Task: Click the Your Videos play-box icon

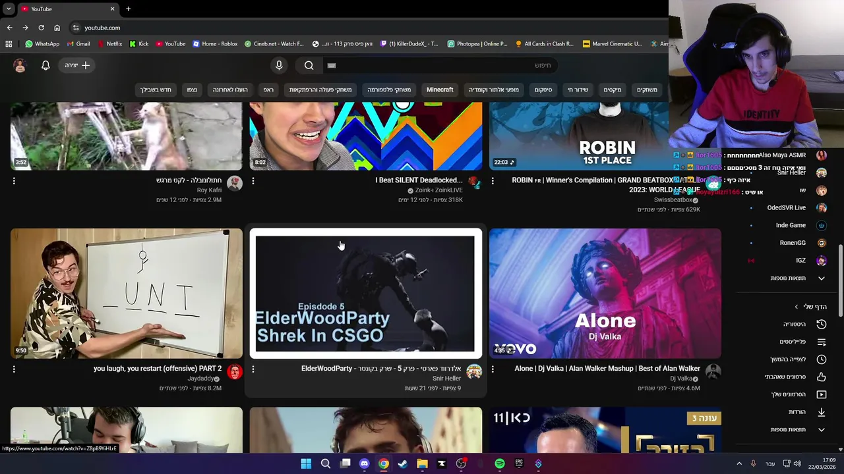Action: coord(821,394)
